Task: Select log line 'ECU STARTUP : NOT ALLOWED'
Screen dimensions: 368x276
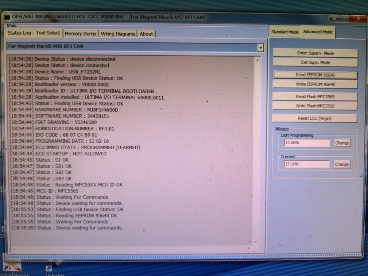Action: (58, 154)
